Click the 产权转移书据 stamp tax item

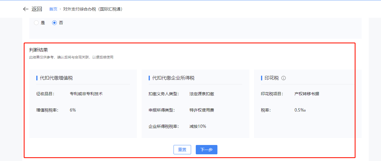point(307,94)
